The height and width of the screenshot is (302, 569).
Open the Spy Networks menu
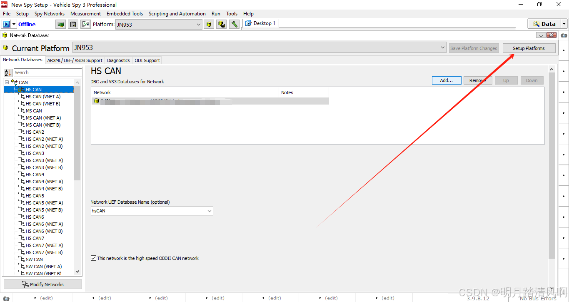pos(50,14)
